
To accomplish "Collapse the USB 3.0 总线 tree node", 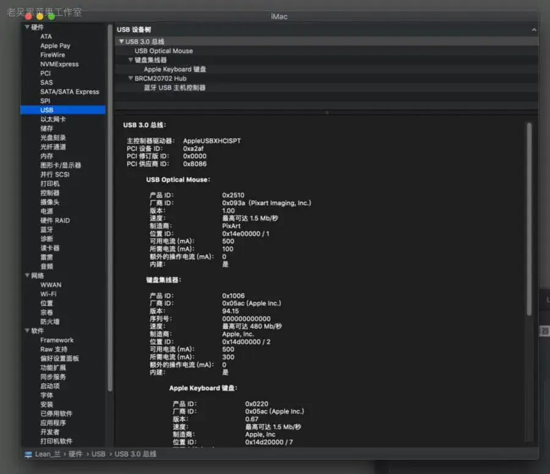I will point(122,42).
